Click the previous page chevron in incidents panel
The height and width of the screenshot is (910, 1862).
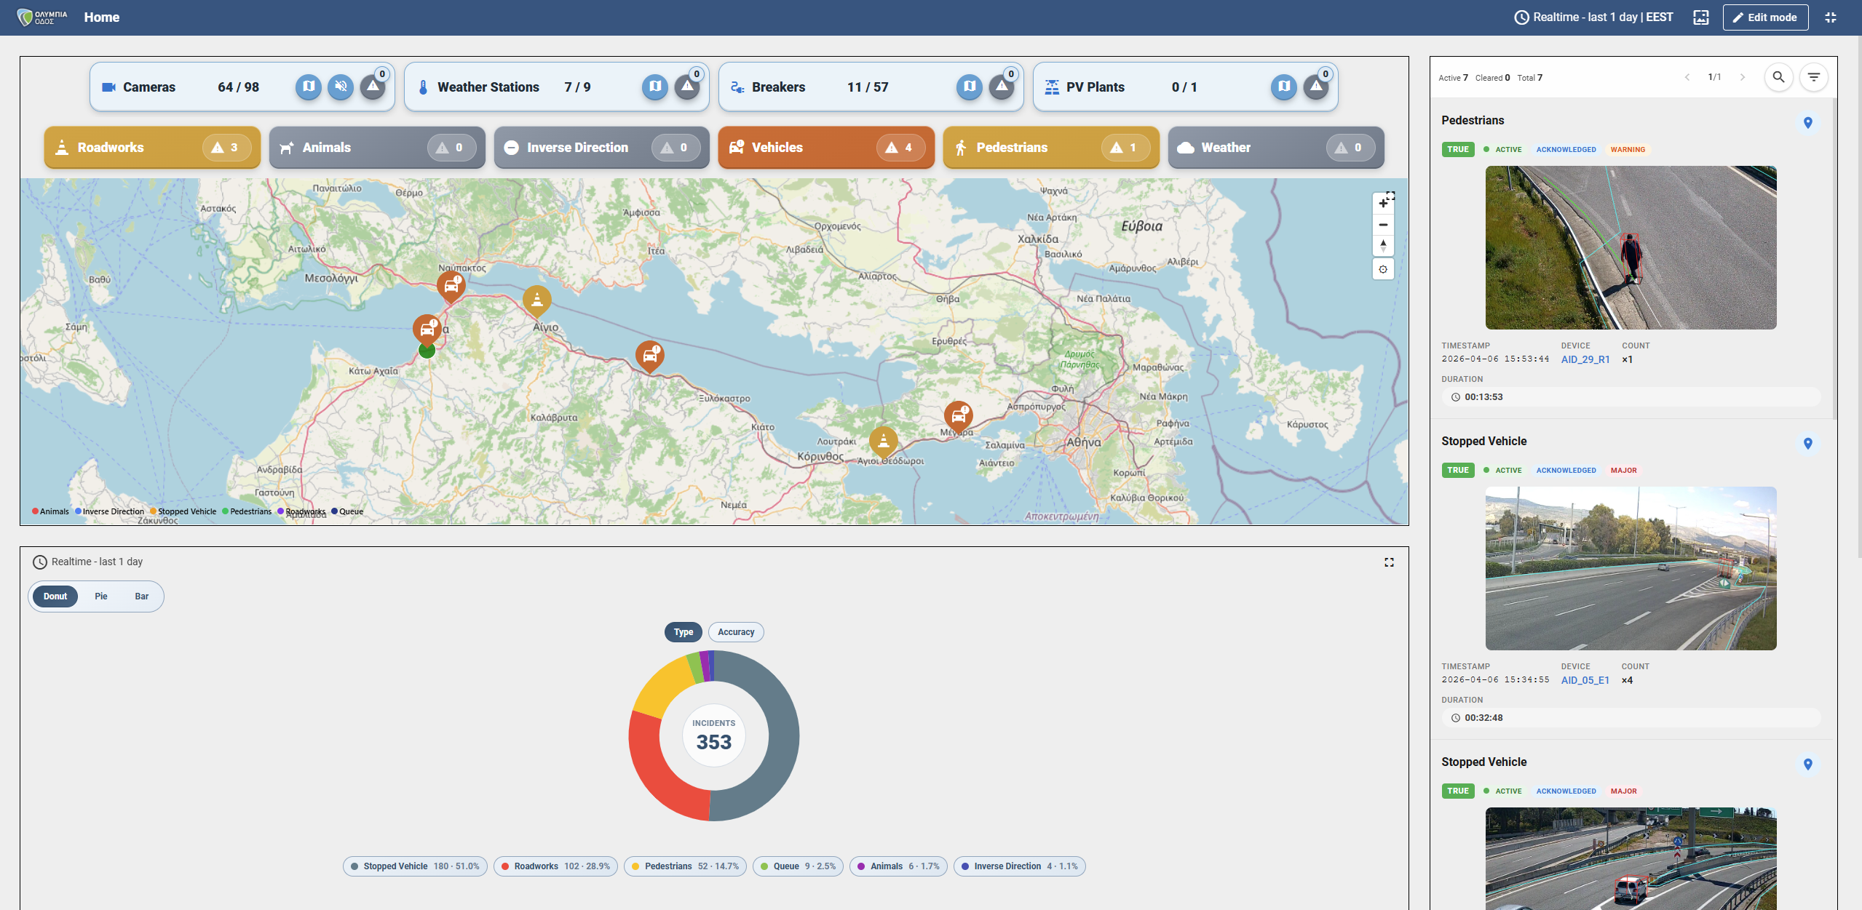[x=1687, y=77]
